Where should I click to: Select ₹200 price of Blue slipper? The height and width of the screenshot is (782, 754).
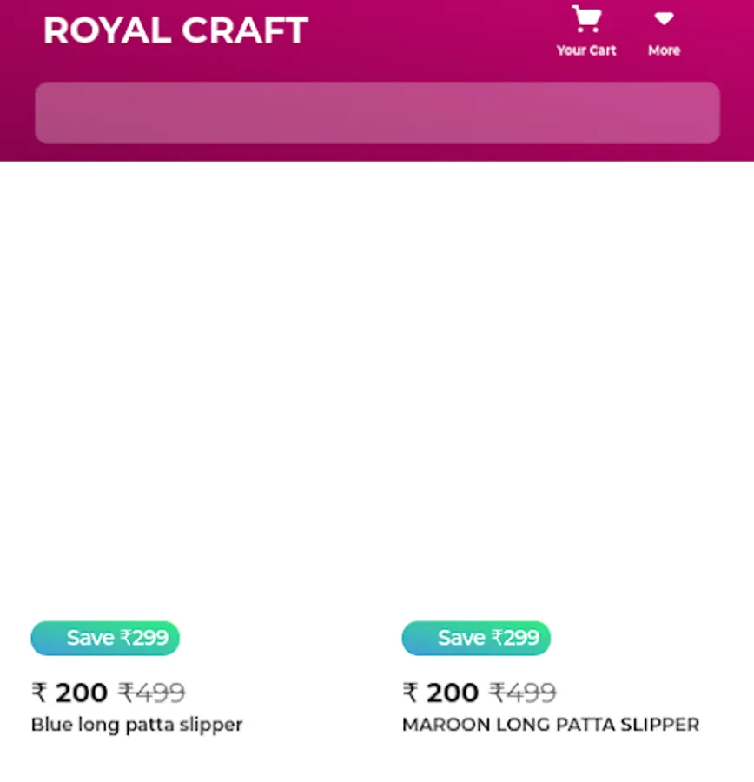(x=81, y=693)
